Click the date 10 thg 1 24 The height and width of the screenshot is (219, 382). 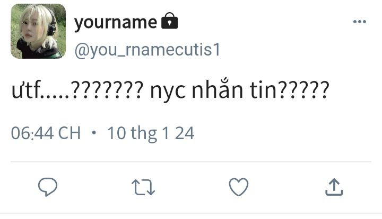coord(151,133)
